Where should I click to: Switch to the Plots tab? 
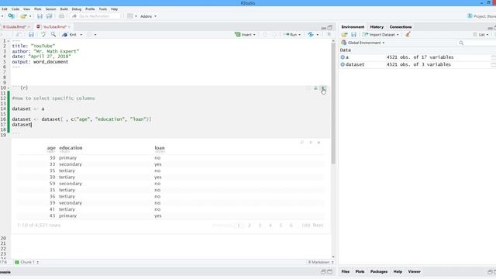pyautogui.click(x=360, y=271)
